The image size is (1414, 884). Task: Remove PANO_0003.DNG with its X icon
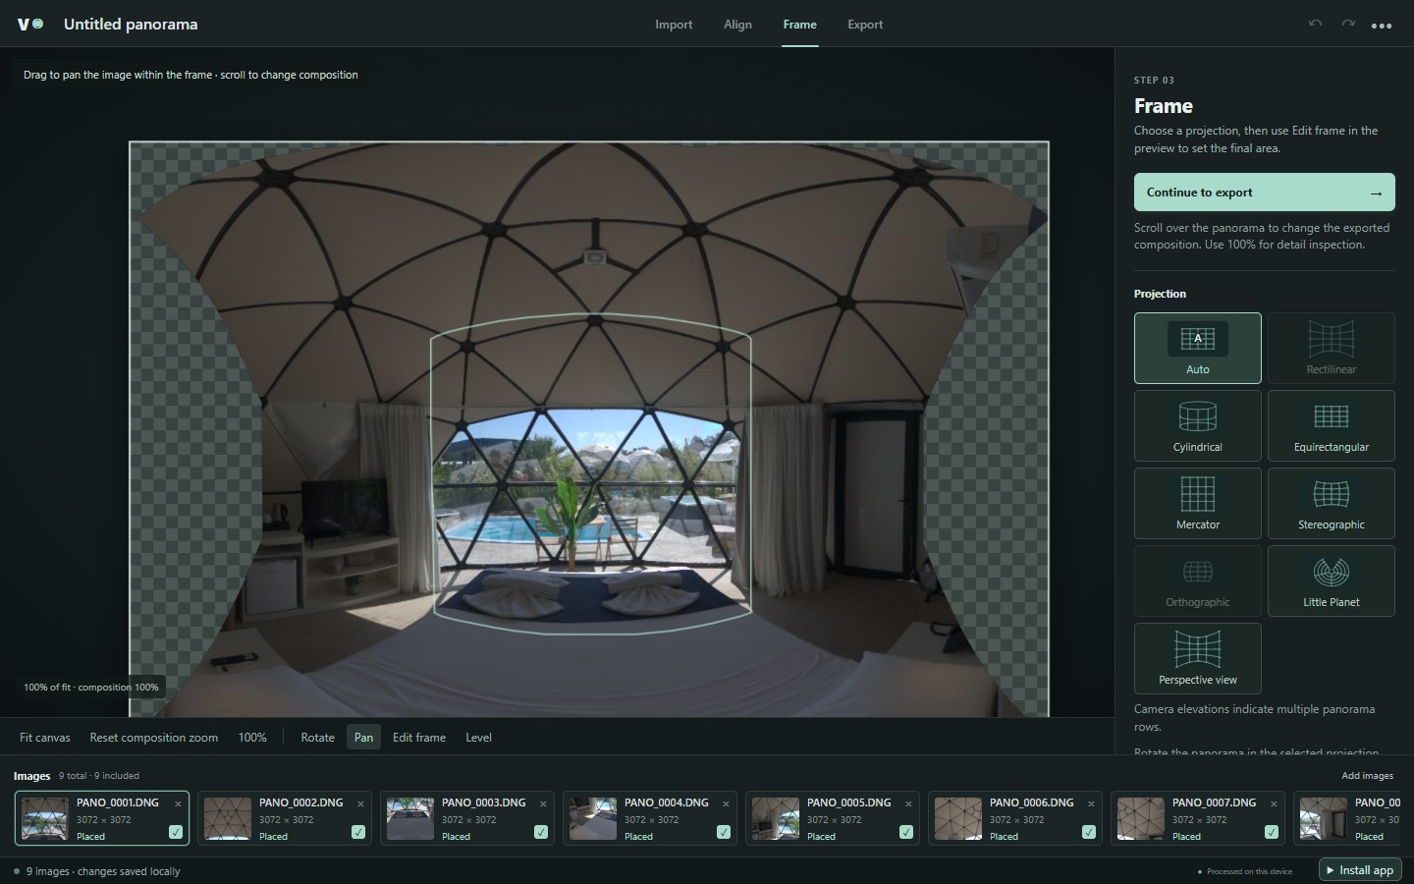click(x=543, y=803)
